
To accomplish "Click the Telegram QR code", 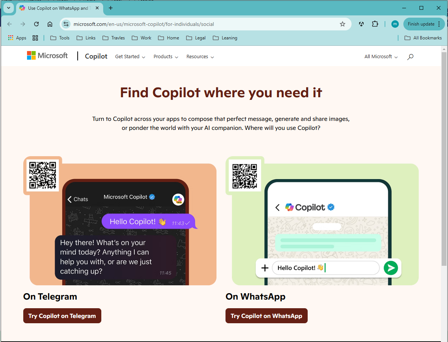I will (x=42, y=175).
